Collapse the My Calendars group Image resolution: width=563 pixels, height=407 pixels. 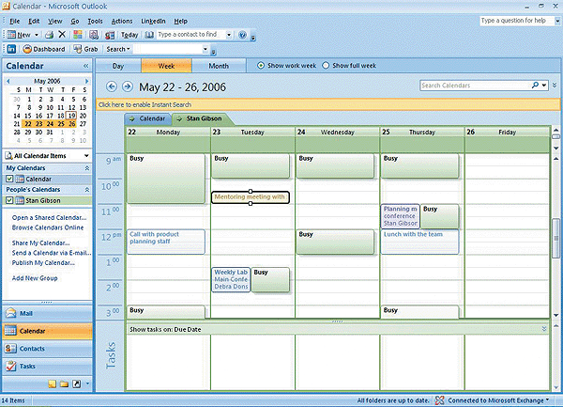pyautogui.click(x=87, y=168)
